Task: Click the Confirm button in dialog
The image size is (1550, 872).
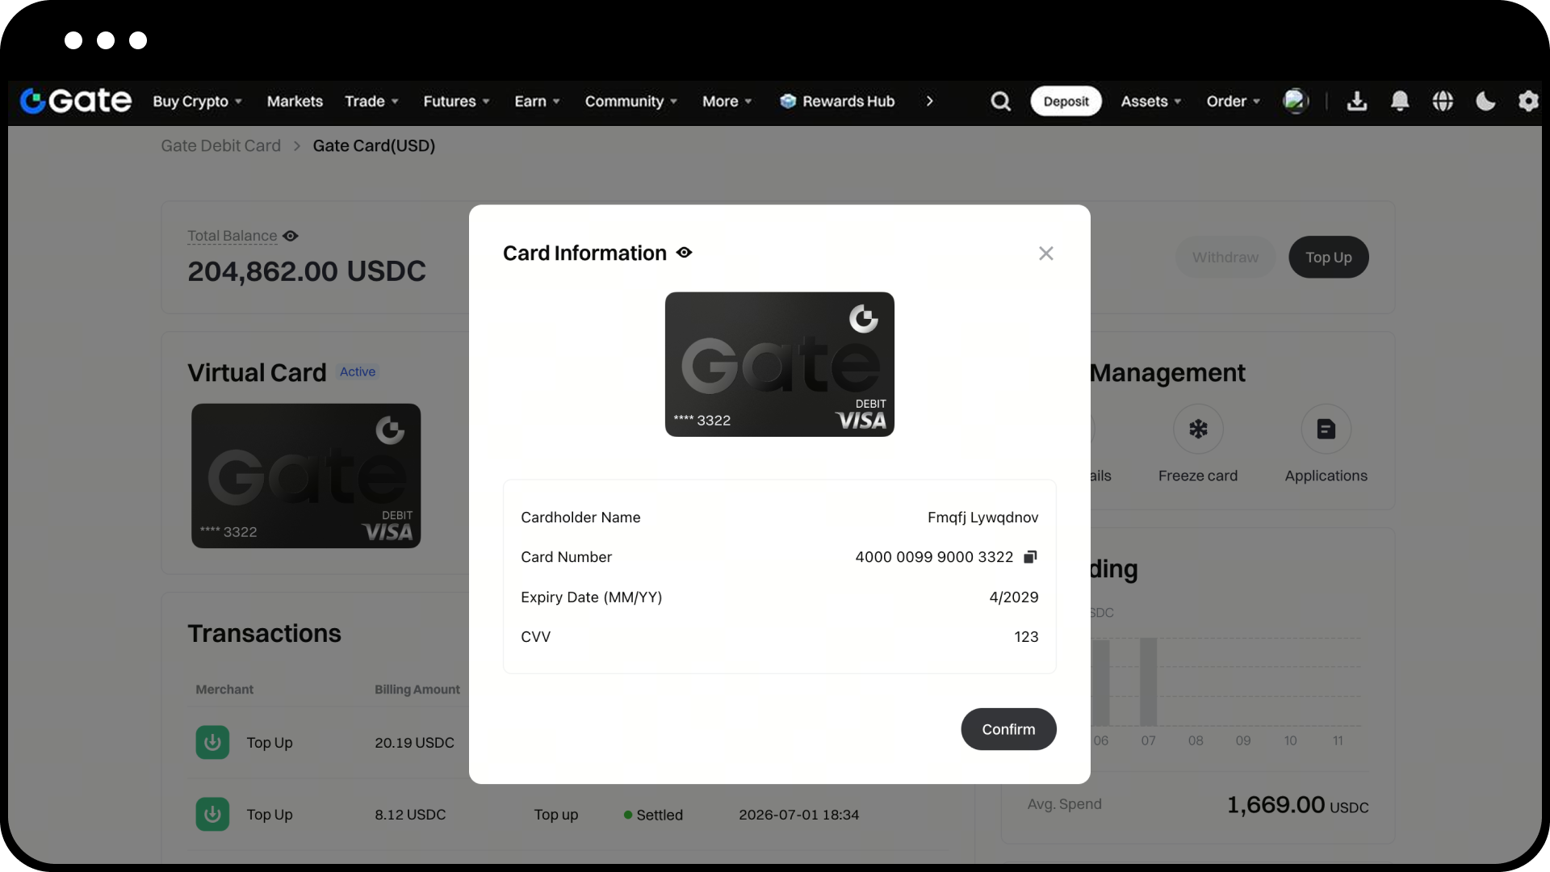Action: tap(1008, 729)
